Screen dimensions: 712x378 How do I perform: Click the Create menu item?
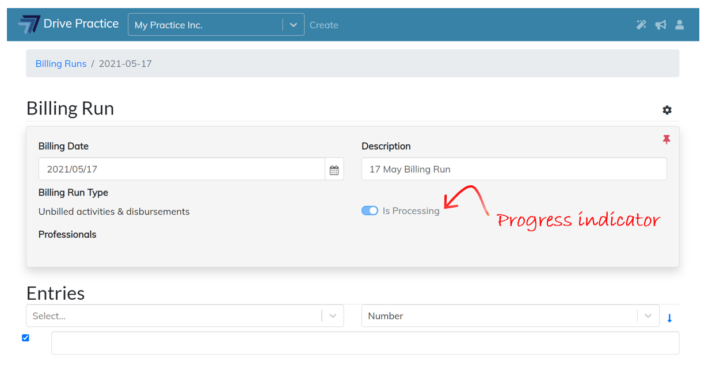point(324,25)
